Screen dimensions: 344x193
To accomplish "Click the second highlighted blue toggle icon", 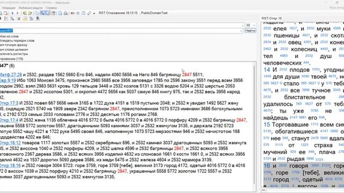I will point(48,13).
